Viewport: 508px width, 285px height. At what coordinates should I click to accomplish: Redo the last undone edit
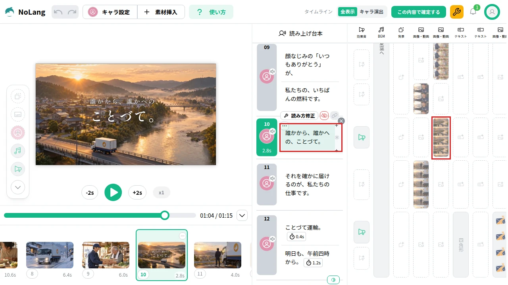click(72, 12)
